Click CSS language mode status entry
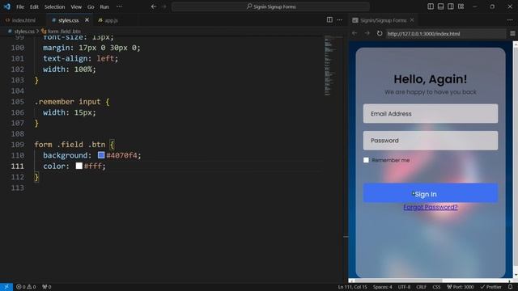 [x=436, y=287]
